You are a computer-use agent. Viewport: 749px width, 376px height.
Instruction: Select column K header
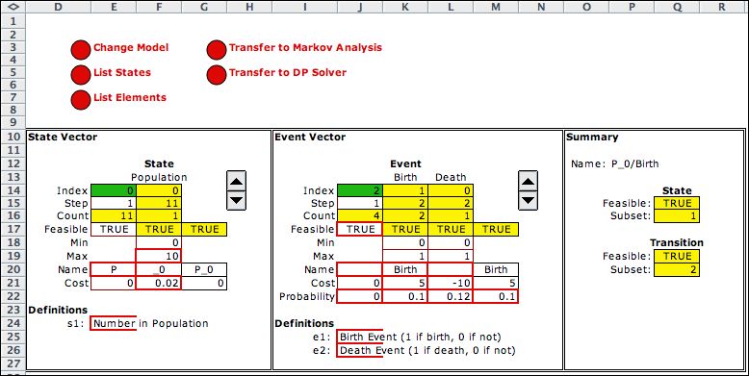(405, 7)
